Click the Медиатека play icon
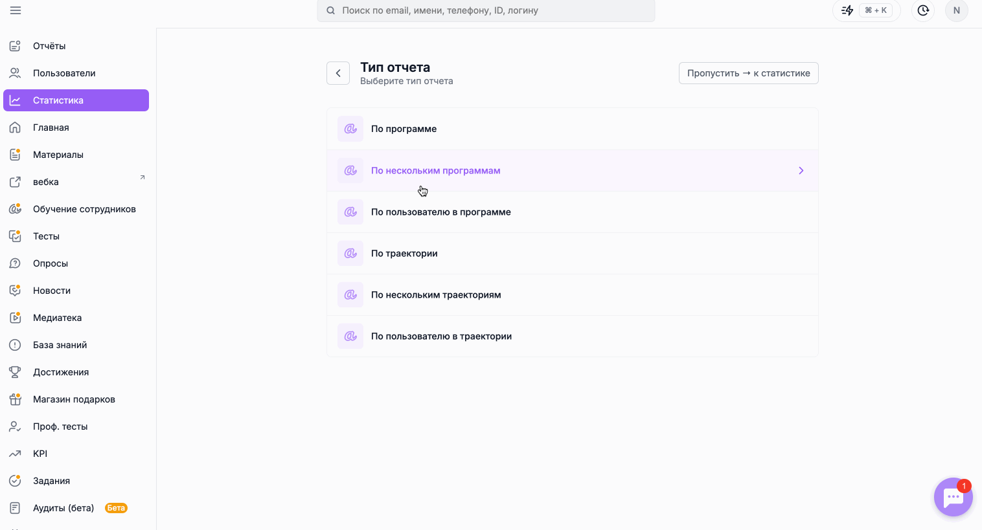 tap(15, 318)
